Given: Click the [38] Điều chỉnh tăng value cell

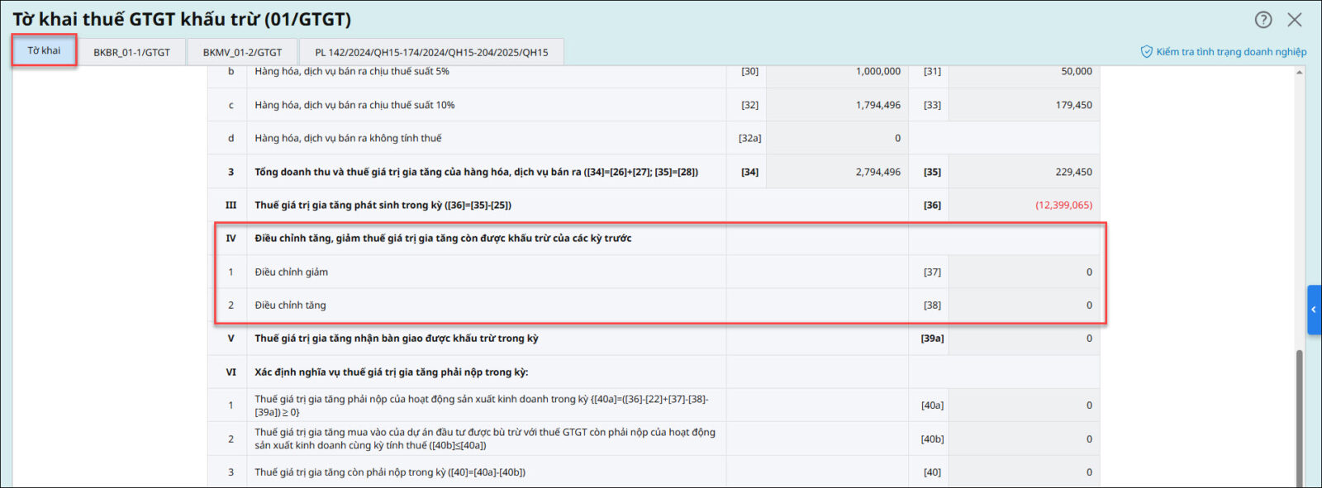Looking at the screenshot, I should pyautogui.click(x=1023, y=305).
